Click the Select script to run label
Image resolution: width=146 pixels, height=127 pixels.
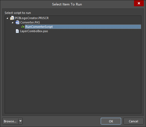(18, 13)
